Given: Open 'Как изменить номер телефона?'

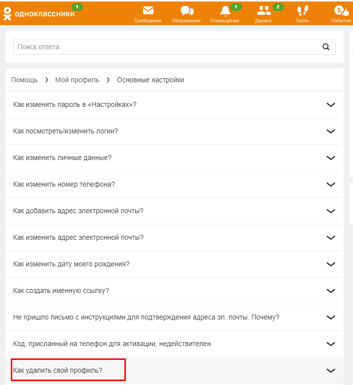Looking at the screenshot, I should coord(64,184).
